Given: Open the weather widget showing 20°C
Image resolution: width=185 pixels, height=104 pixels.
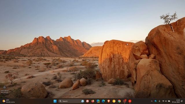Looking at the screenshot, I should click(x=9, y=101).
